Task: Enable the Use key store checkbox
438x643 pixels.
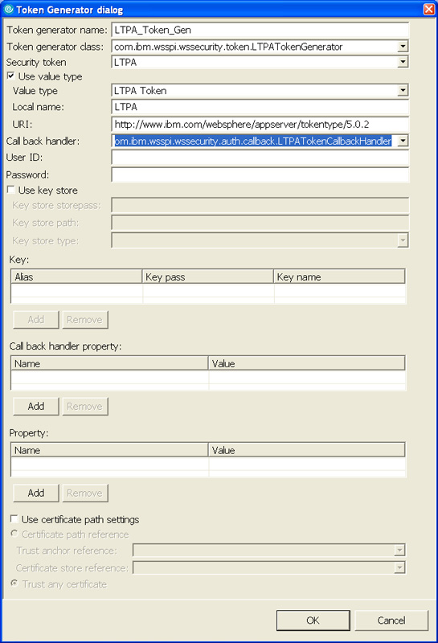Action: click(11, 190)
